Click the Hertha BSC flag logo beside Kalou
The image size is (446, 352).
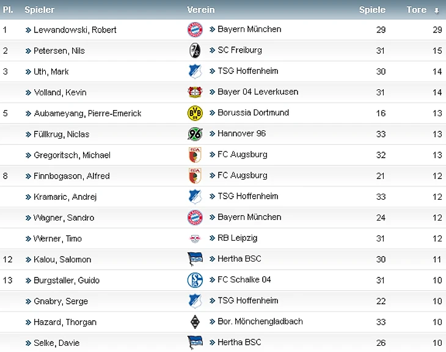pos(195,259)
